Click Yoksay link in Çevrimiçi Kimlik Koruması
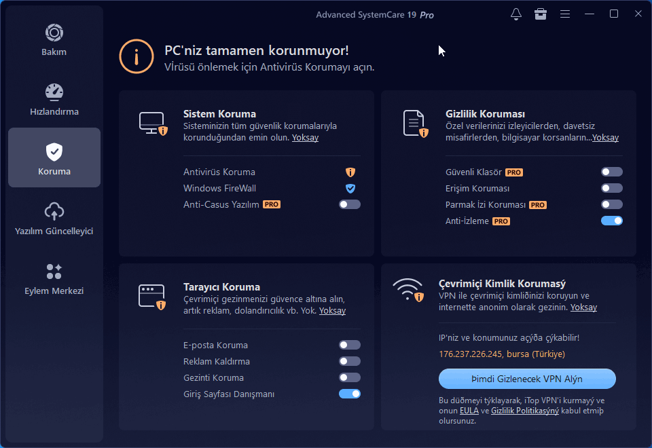Screen dimensions: 652x448 [x=583, y=307]
